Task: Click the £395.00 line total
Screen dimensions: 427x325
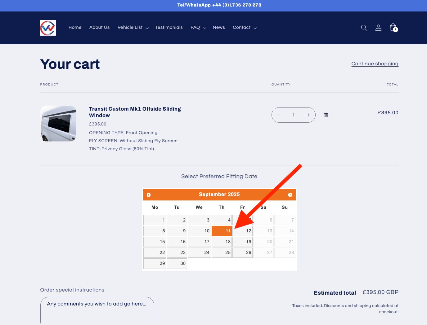Action: pyautogui.click(x=388, y=113)
